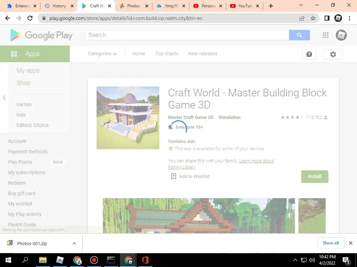
Task: Click the Google Play logo
Action: point(41,35)
